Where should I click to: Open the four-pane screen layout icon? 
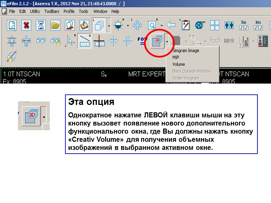tap(215, 25)
